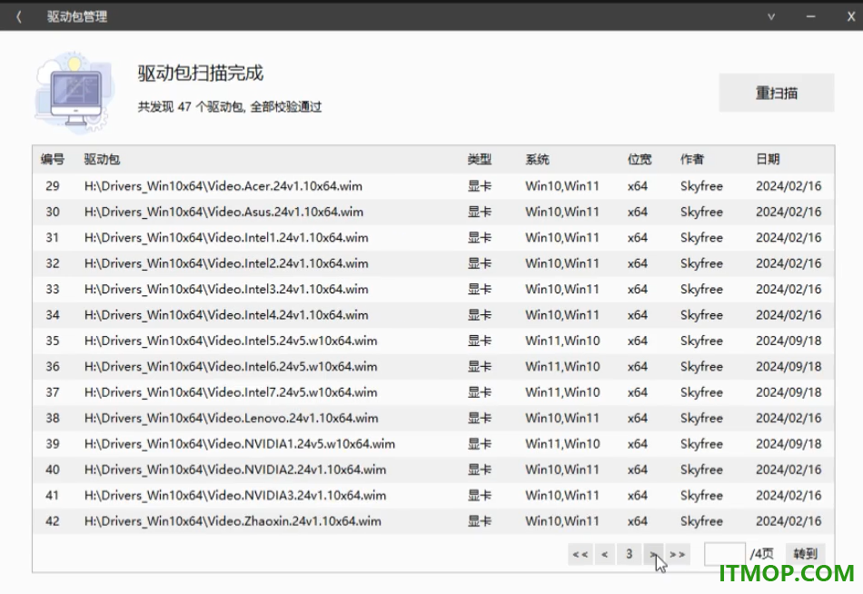
Task: Click date 2024/02/16 in row 40
Action: coord(789,470)
